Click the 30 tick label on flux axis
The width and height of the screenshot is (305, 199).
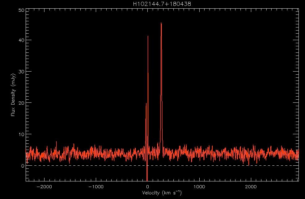(21, 72)
